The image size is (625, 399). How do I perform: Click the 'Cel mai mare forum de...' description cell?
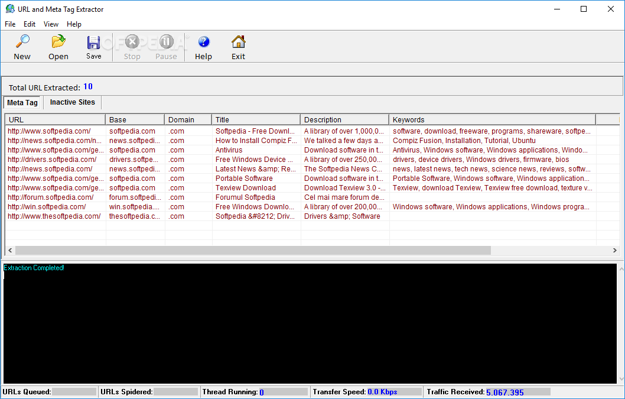point(344,197)
